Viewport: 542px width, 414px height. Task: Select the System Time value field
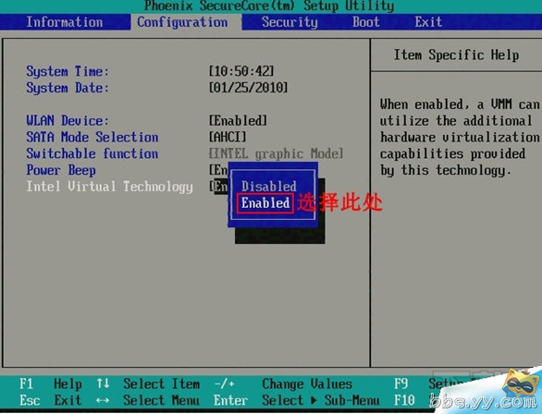[241, 71]
